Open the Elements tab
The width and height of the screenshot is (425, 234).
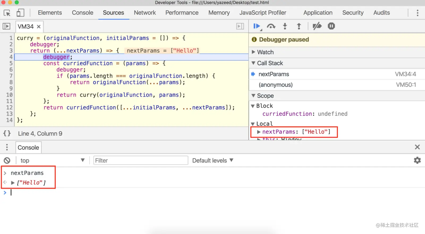pos(50,13)
